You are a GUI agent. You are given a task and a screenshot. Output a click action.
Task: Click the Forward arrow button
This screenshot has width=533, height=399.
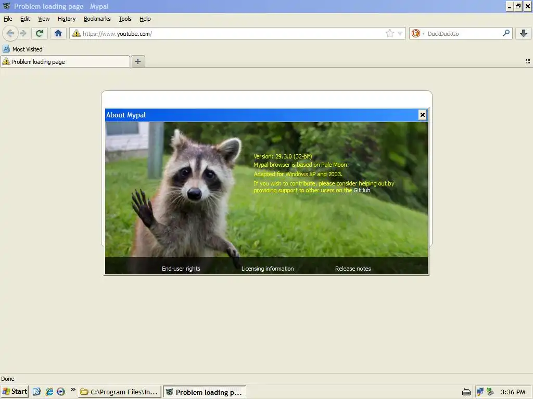[23, 33]
